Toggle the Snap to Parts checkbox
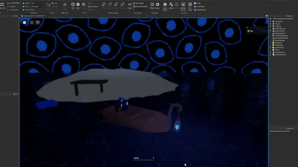298x167 pixels. [x=24, y=10]
